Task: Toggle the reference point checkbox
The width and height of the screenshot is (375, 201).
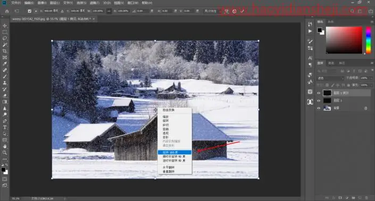Action: [x=29, y=11]
